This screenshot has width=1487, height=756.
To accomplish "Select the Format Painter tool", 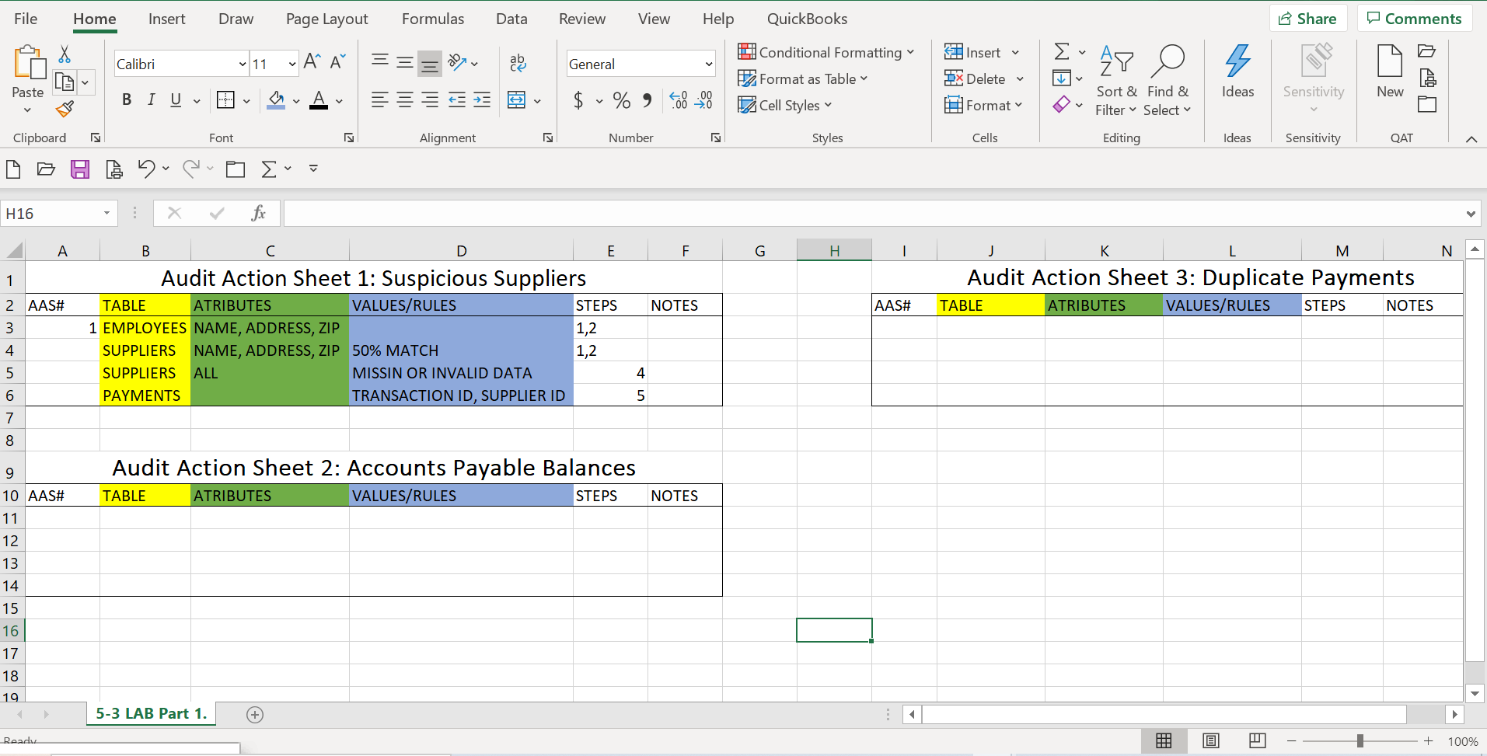I will [65, 110].
